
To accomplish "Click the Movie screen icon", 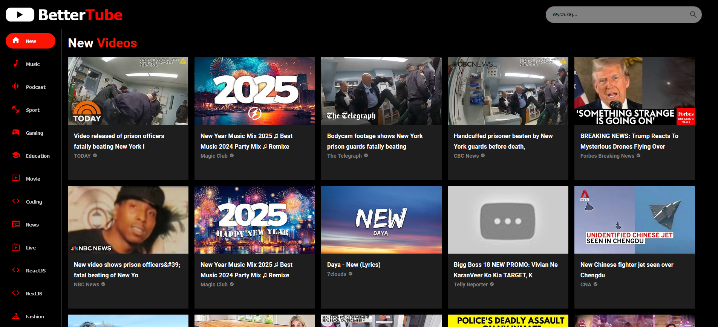I will point(16,178).
